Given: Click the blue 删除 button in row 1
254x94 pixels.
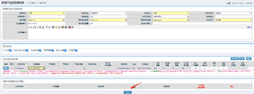Looking at the screenshot, I should [x=6, y=68].
